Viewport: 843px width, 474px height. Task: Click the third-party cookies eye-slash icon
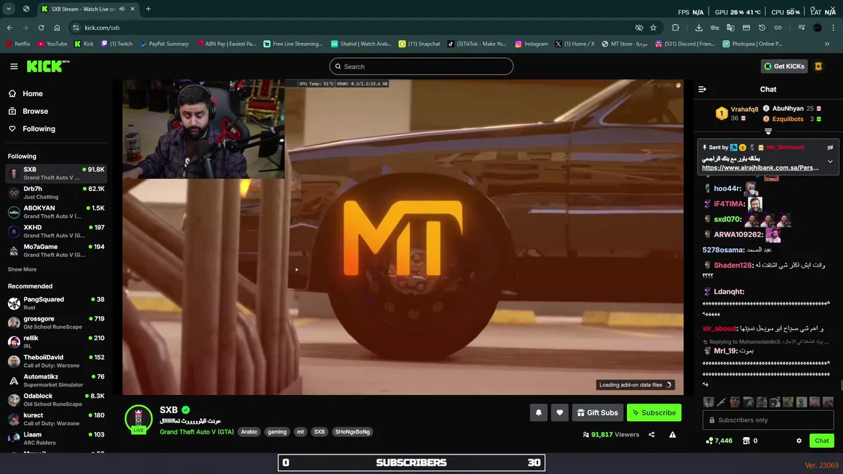(639, 28)
